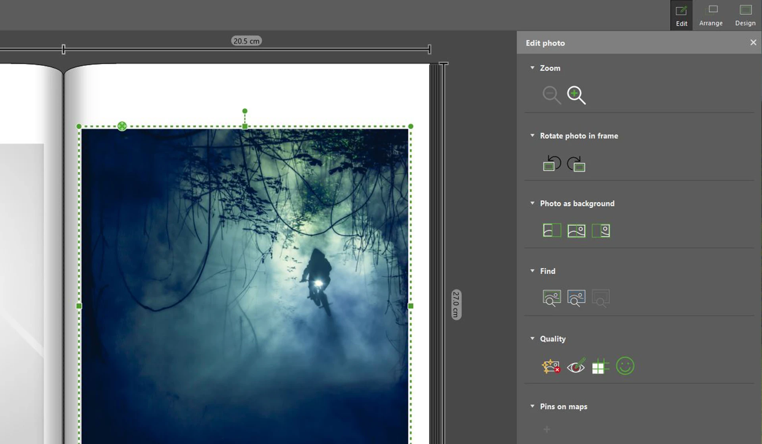The image size is (762, 444).
Task: Set photo as left page background
Action: [552, 231]
